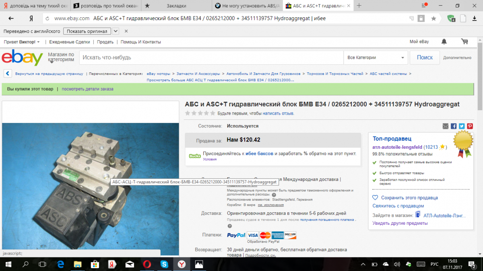Open the Продать menu link
483x271 pixels.
(105, 42)
